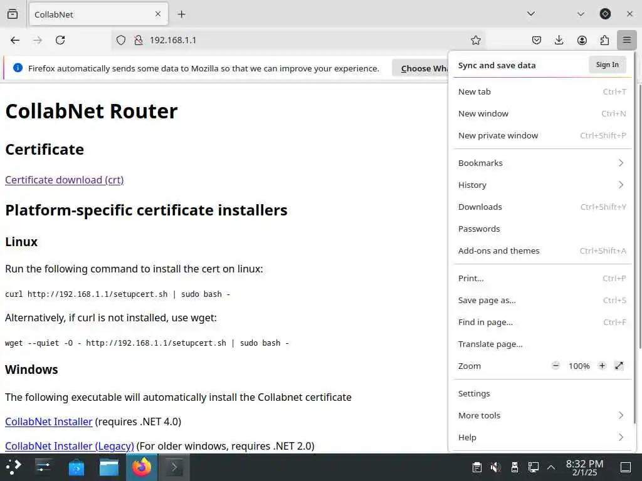Choose Find in page…
Screen dimensions: 642x481
click(x=542, y=323)
